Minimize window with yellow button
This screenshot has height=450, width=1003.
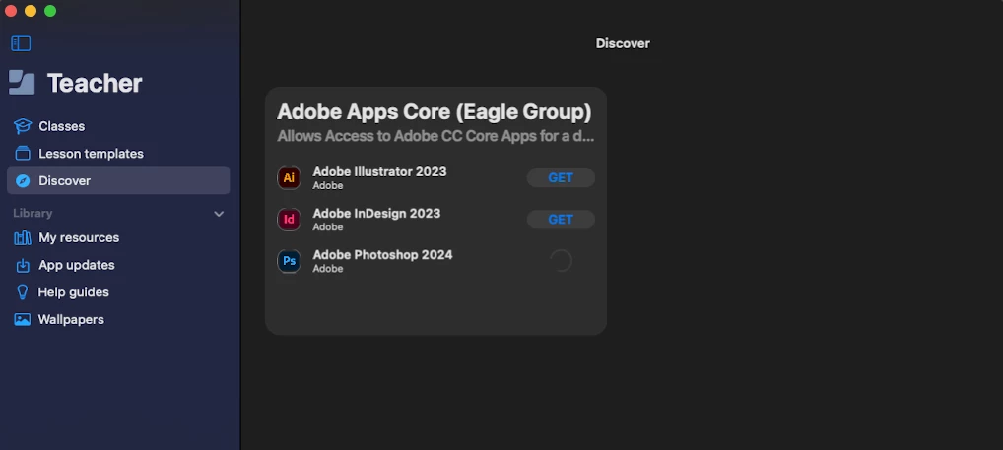coord(31,11)
